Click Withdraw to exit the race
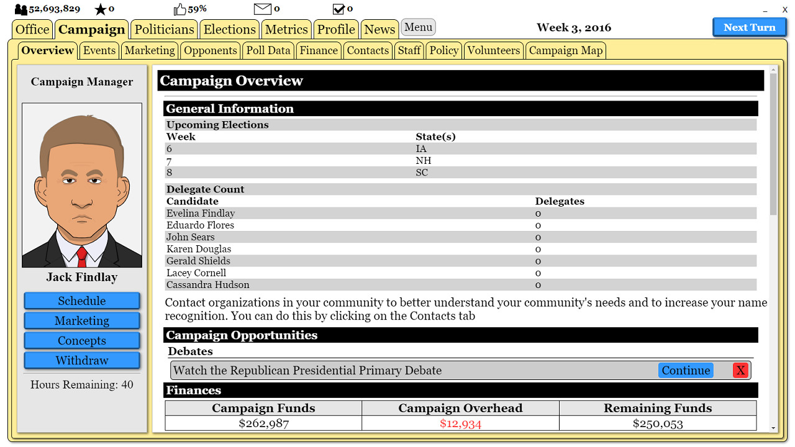The height and width of the screenshot is (447, 795). (82, 360)
